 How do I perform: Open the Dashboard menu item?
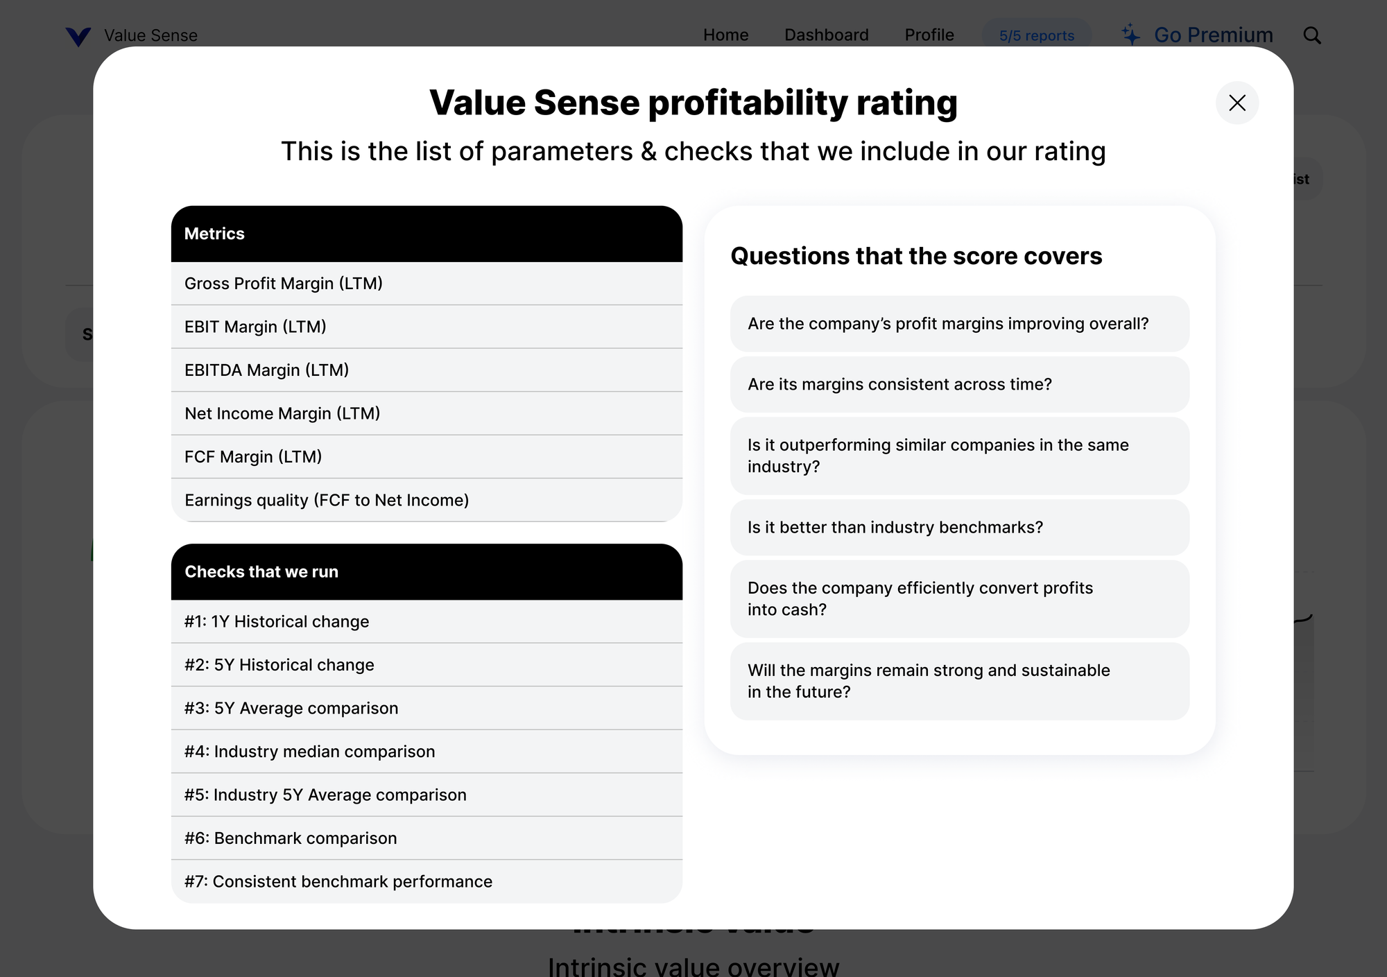[x=826, y=35]
